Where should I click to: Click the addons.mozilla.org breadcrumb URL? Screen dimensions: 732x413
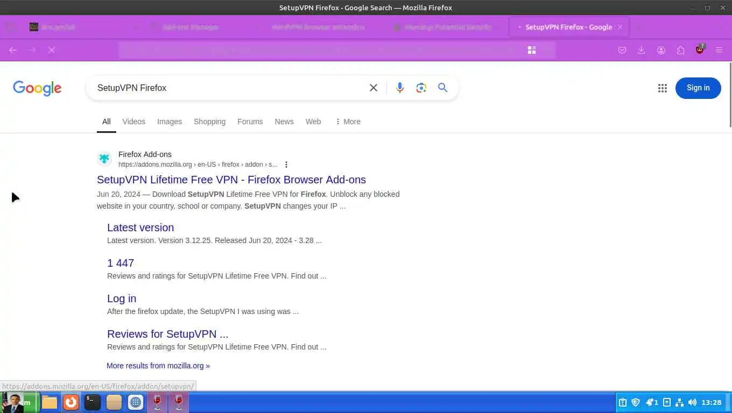tap(198, 165)
